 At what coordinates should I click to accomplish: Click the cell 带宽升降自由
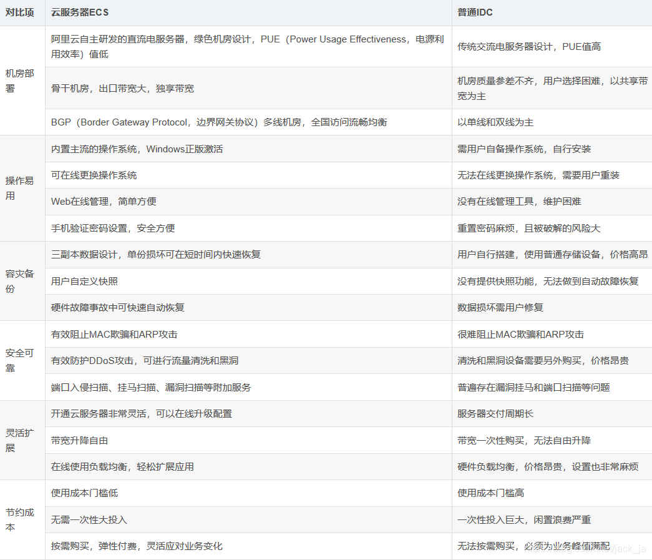click(249, 441)
